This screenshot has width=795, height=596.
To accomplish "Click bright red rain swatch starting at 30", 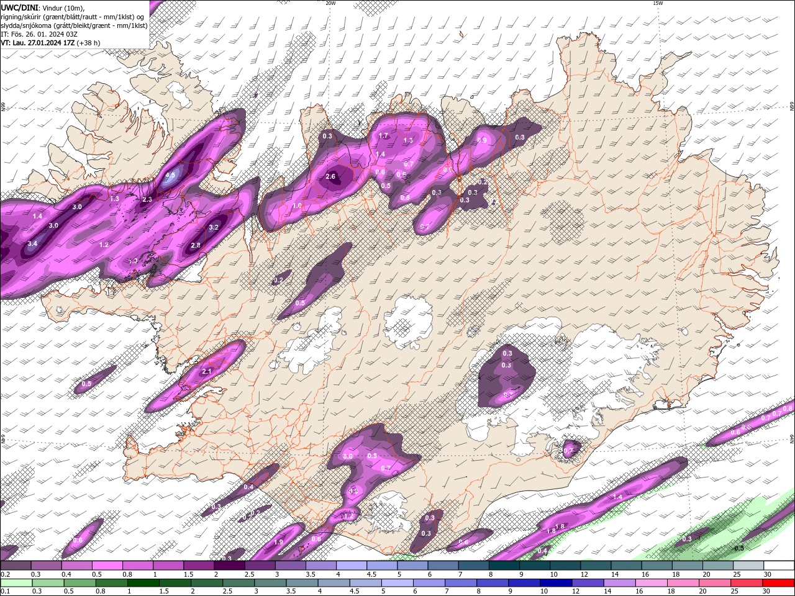I will coord(778,583).
